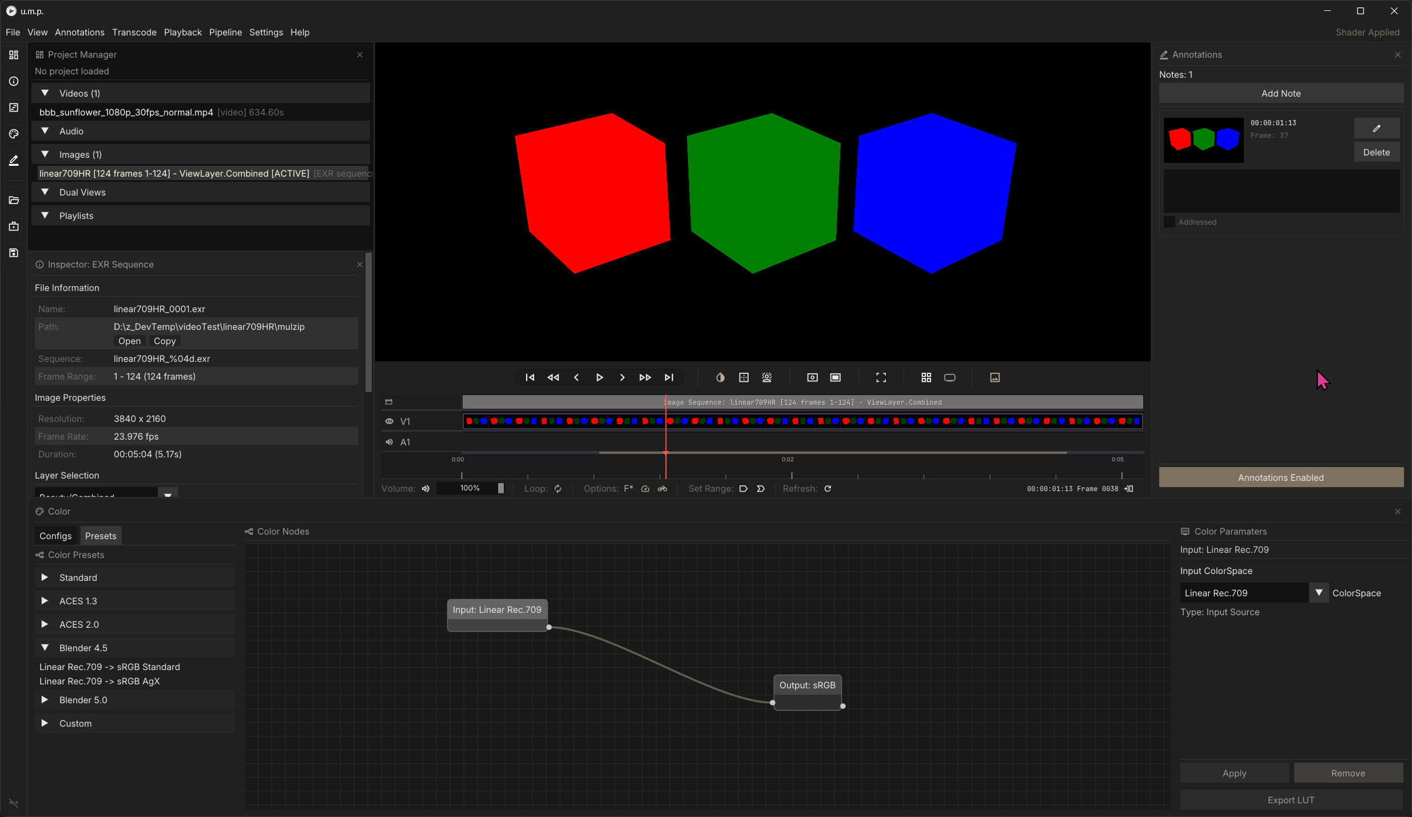Click the Export LUT button

[1290, 800]
